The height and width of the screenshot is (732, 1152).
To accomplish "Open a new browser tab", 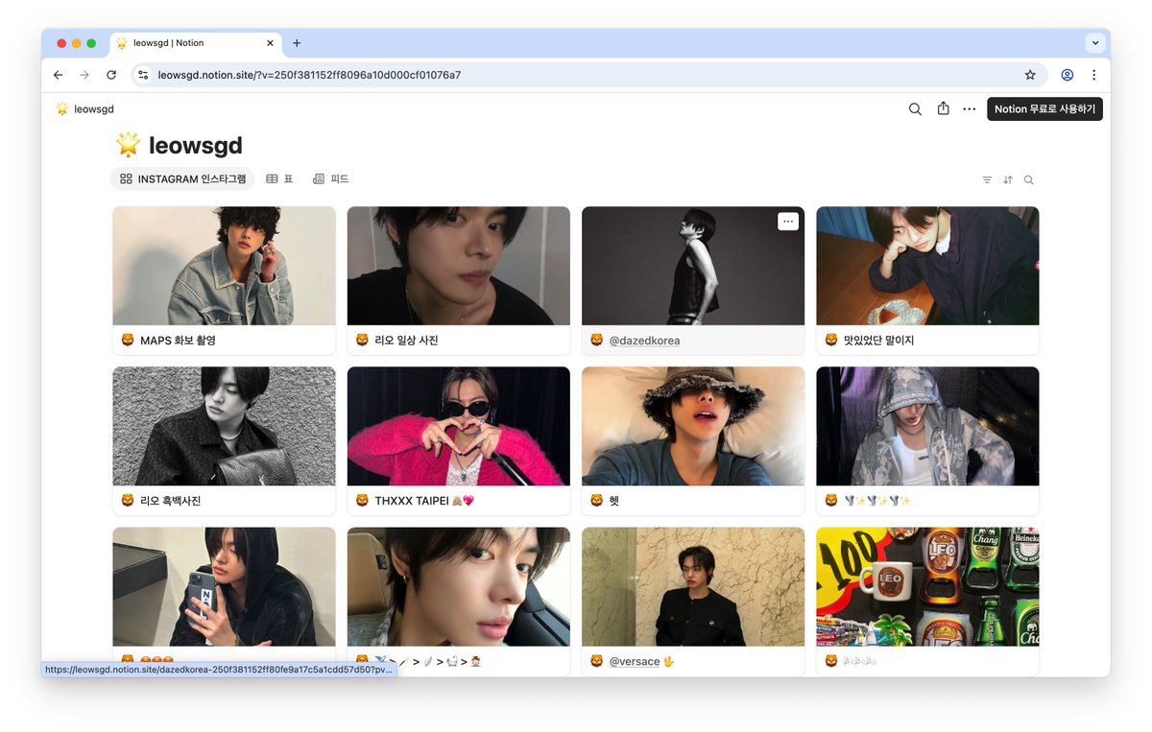I will (x=297, y=43).
